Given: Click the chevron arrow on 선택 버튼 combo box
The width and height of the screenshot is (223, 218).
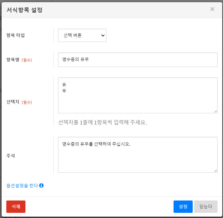Looking at the screenshot, I should click(x=103, y=35).
